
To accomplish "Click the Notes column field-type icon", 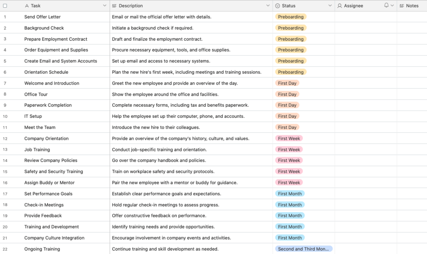I will pyautogui.click(x=402, y=6).
